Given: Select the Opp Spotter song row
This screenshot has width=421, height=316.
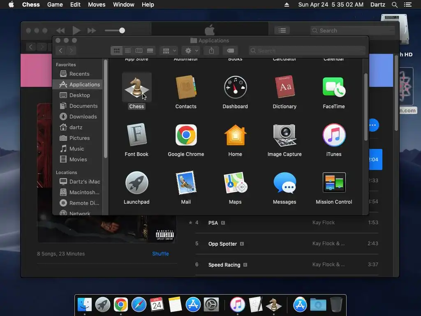Looking at the screenshot, I should (284, 244).
